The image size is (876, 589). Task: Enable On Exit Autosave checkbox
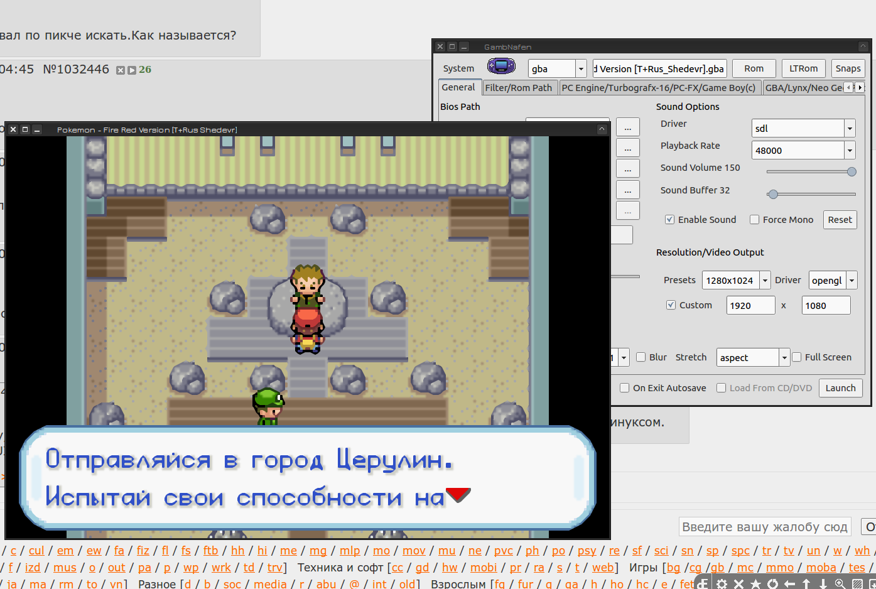(625, 388)
